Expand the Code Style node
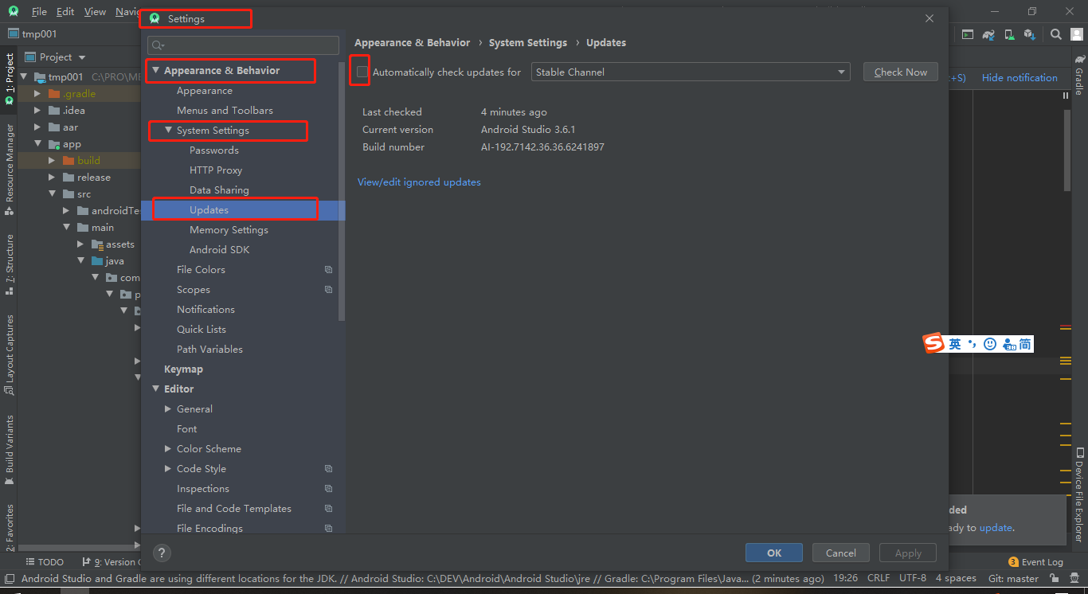1088x594 pixels. (x=168, y=468)
